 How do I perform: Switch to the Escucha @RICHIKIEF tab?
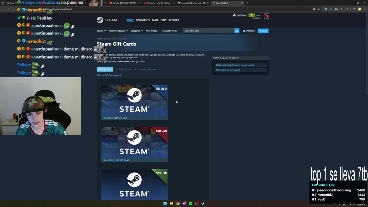[x=124, y=3]
